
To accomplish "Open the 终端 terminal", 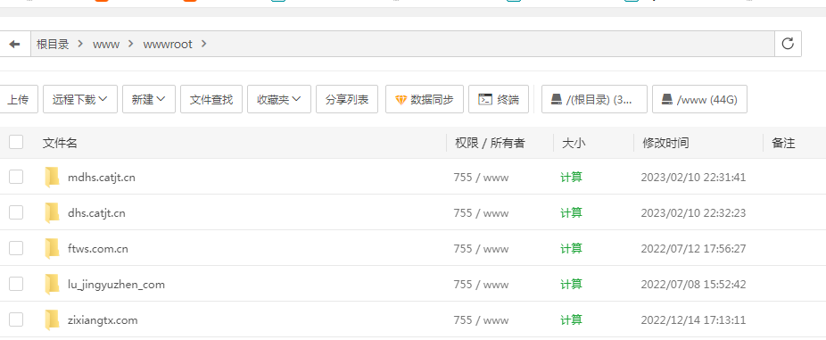I will coord(499,99).
